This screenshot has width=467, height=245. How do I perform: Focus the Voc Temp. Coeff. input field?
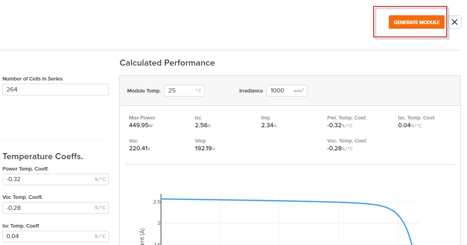click(x=55, y=208)
